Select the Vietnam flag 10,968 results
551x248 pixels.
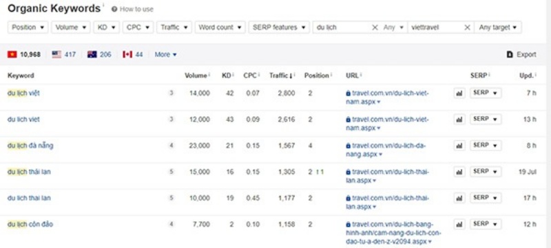(24, 54)
